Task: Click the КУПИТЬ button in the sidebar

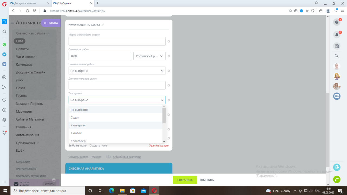Action: pos(49,184)
